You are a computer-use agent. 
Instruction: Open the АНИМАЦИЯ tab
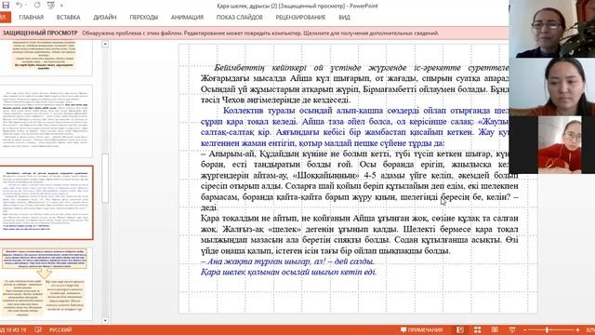click(x=187, y=18)
